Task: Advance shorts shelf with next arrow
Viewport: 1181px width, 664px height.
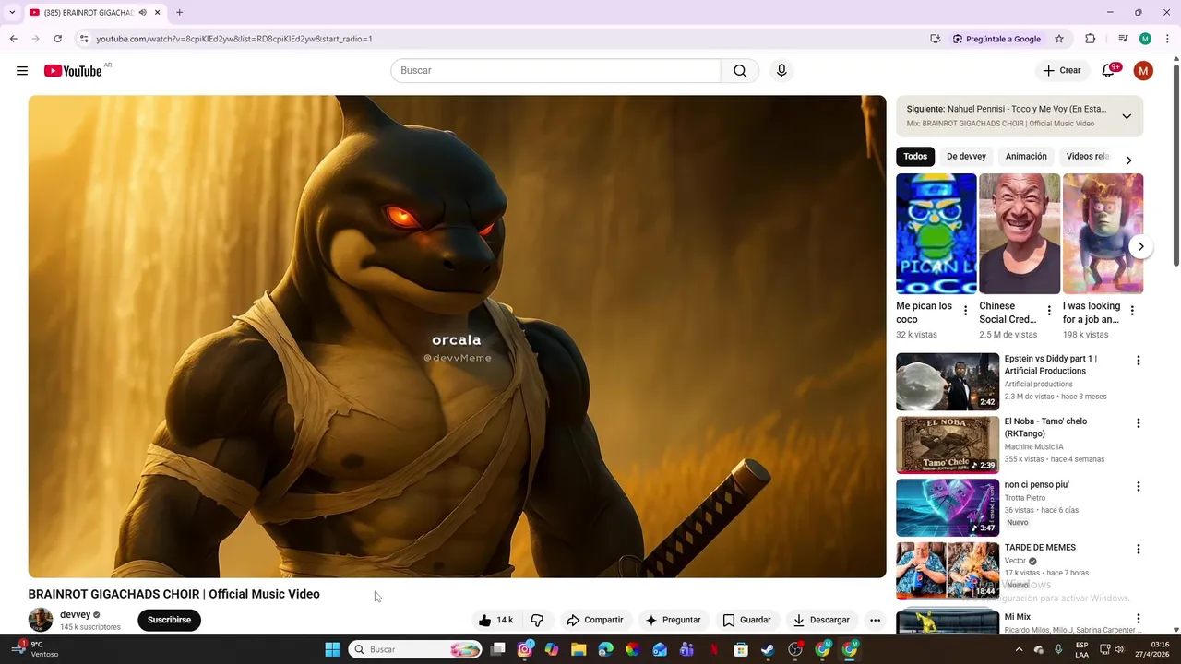Action: (1140, 247)
